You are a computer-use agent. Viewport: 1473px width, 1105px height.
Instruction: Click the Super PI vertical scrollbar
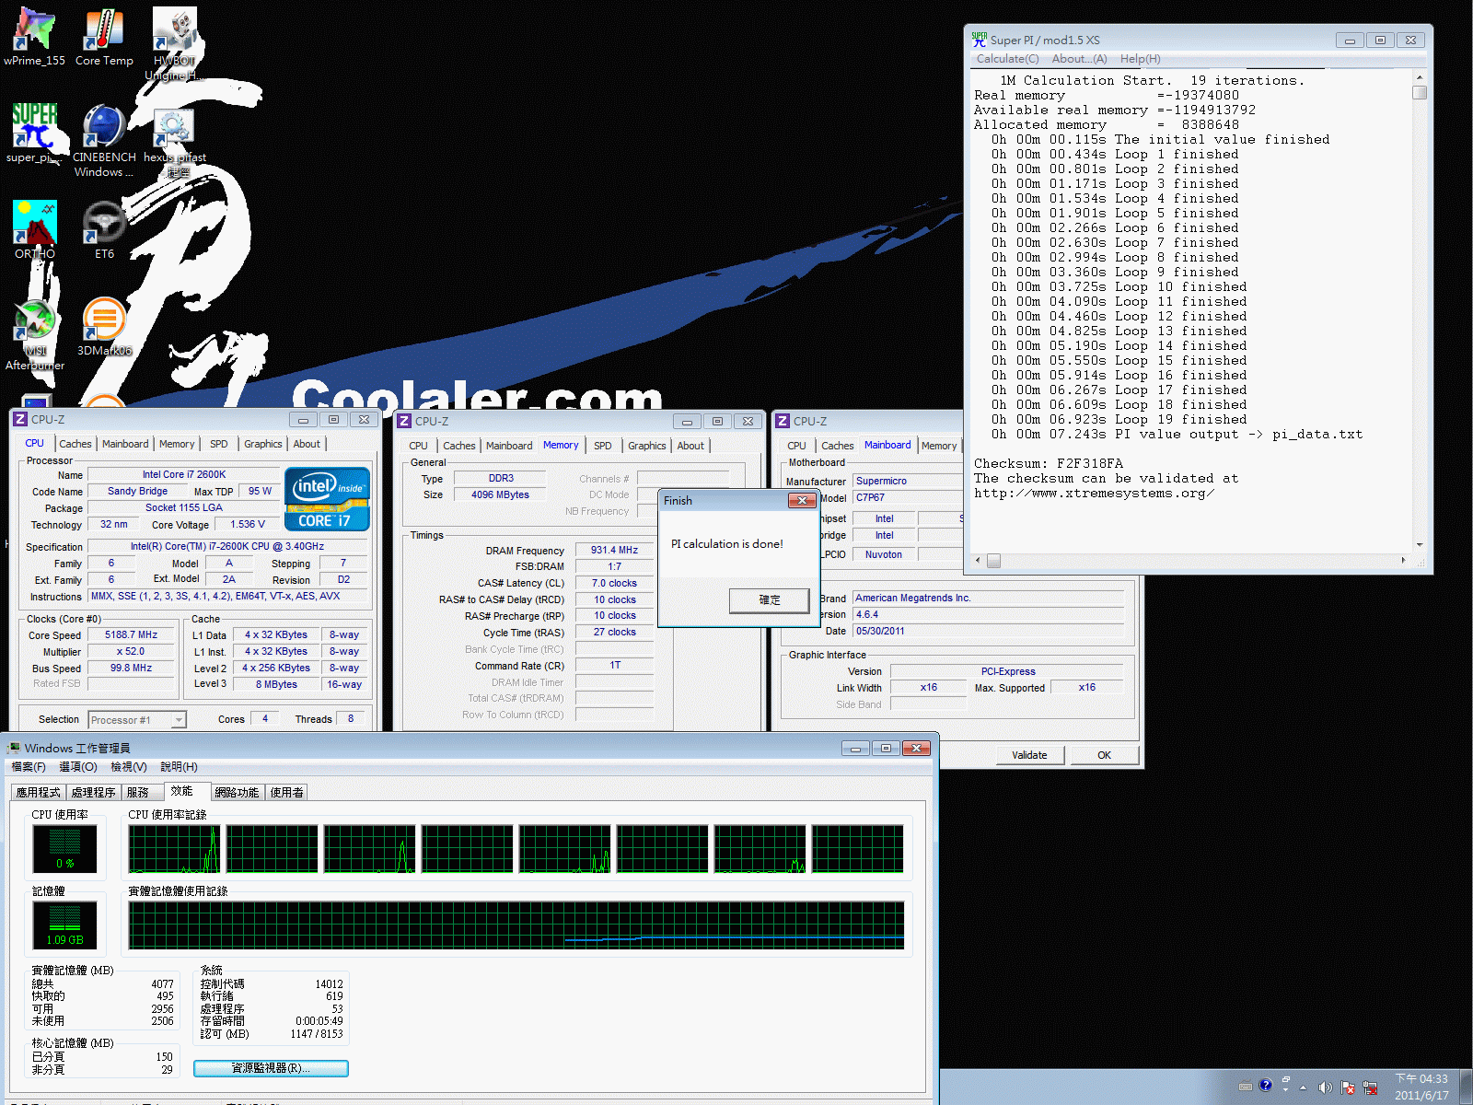(1420, 313)
